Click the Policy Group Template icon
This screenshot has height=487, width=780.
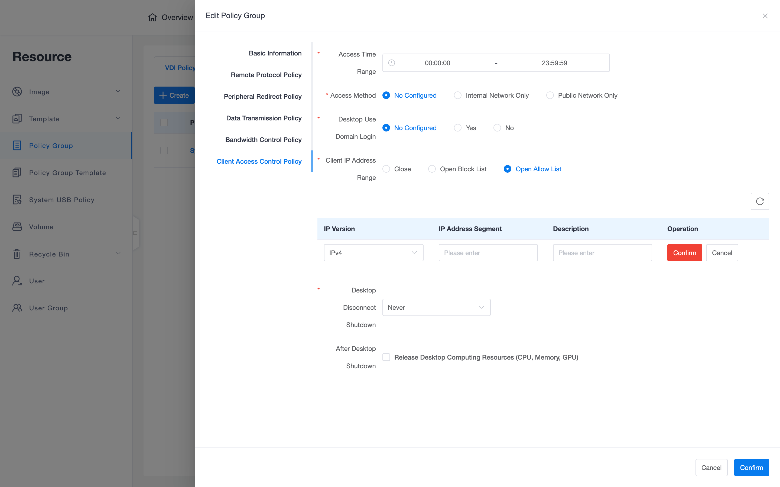coord(17,173)
